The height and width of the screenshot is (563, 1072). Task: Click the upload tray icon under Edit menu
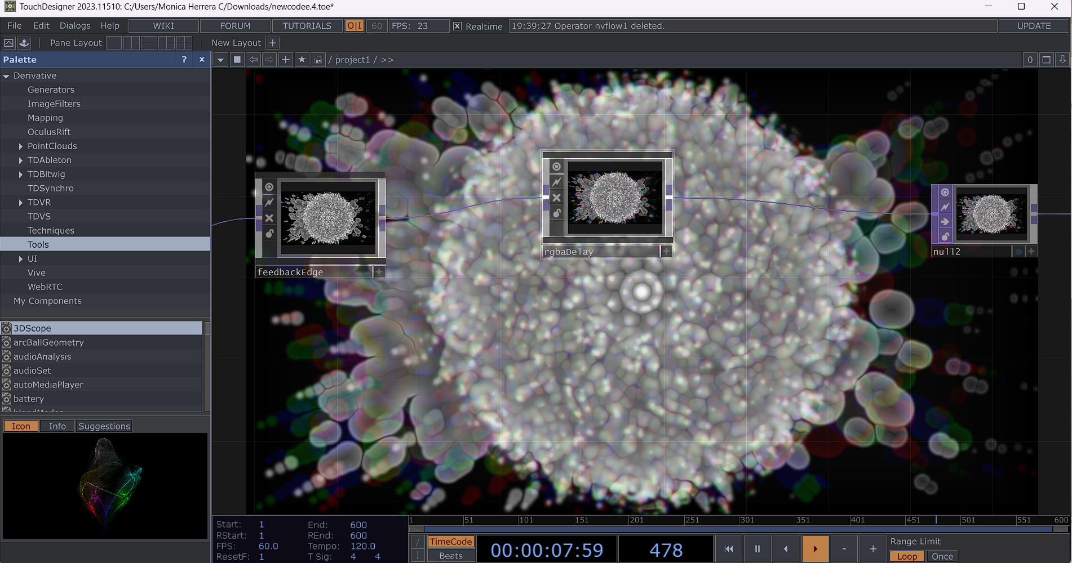pyautogui.click(x=24, y=43)
